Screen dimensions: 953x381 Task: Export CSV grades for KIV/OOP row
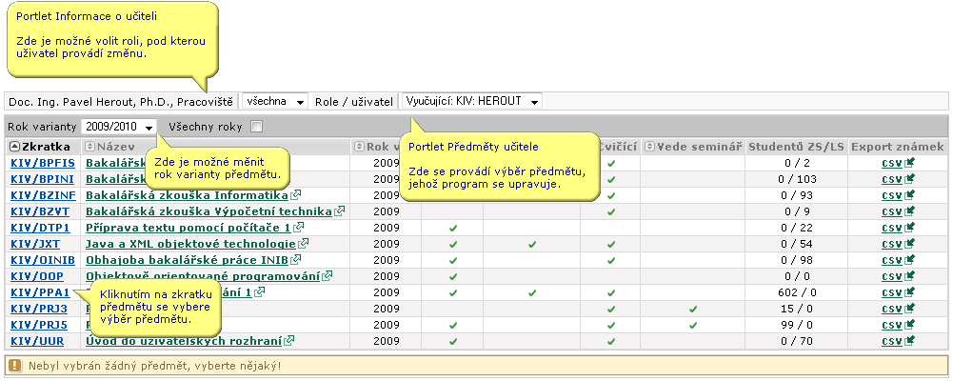tap(898, 276)
